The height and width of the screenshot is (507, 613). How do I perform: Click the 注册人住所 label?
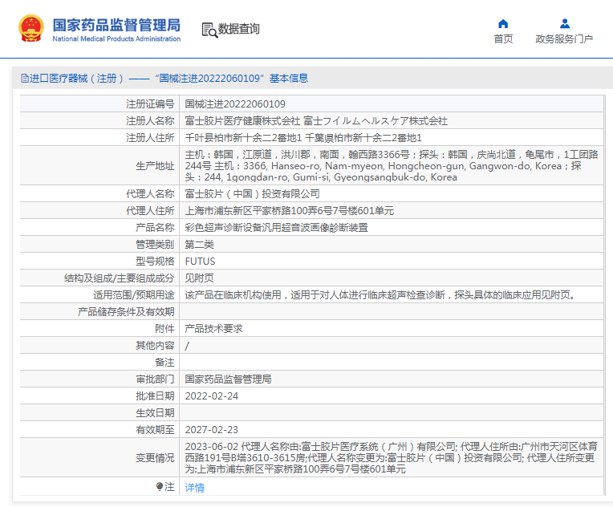pyautogui.click(x=150, y=138)
